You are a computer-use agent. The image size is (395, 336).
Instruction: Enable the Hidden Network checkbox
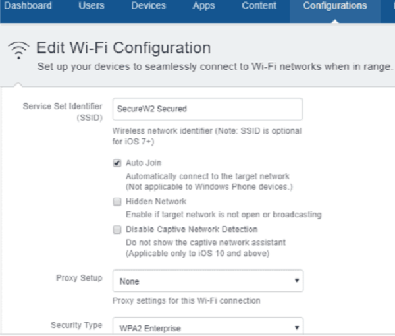(117, 202)
